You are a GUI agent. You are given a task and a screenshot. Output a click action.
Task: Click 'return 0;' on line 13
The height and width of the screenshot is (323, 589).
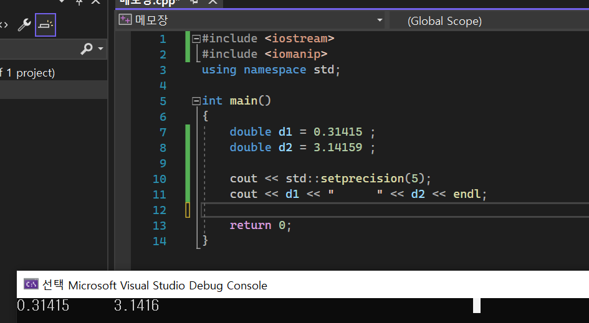[261, 225]
